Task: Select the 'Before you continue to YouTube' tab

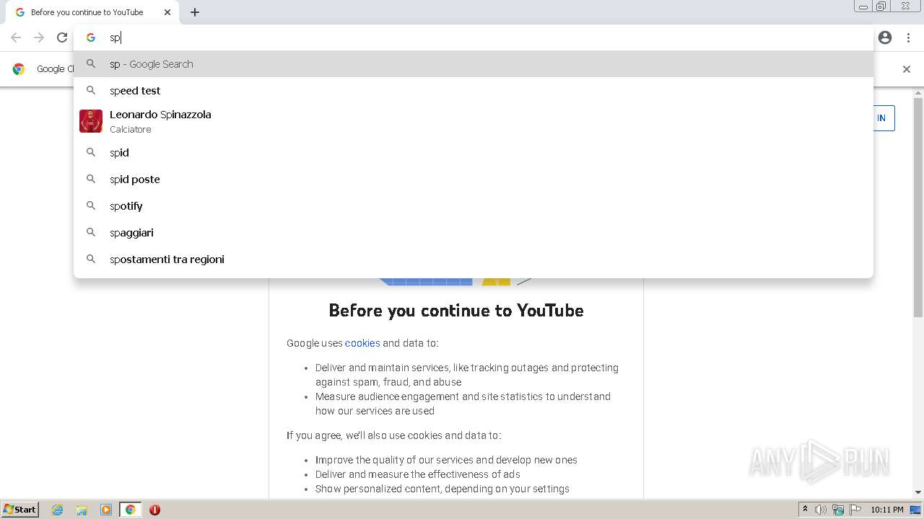Action: pos(92,12)
